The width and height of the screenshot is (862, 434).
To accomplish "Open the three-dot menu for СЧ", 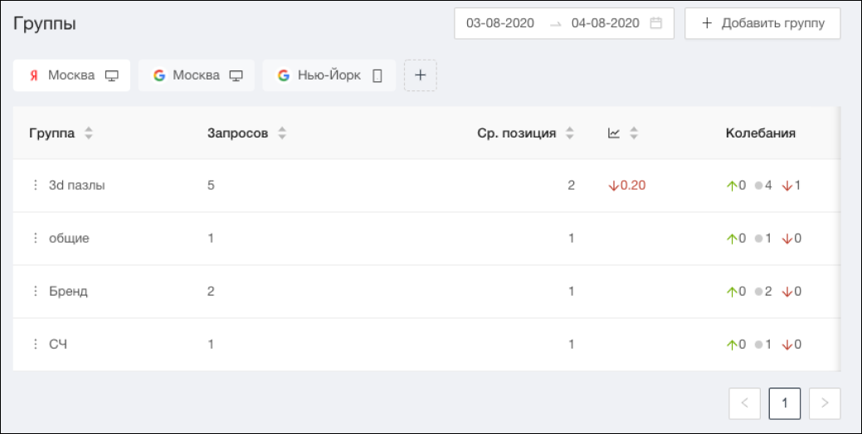I will (36, 345).
